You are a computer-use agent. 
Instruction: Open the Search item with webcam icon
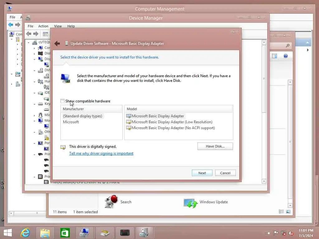point(118,202)
